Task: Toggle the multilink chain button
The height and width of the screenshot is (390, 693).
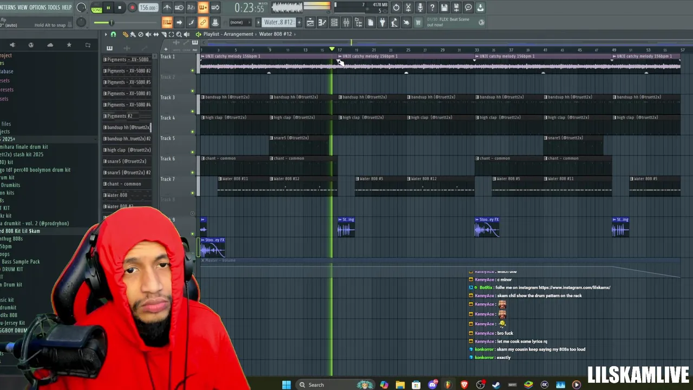Action: pos(204,22)
